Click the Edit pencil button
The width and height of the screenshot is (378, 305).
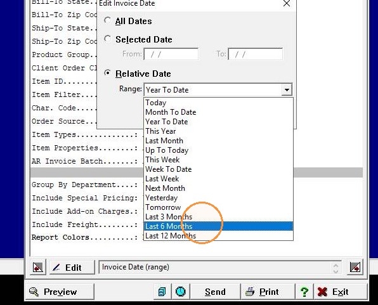point(72,268)
